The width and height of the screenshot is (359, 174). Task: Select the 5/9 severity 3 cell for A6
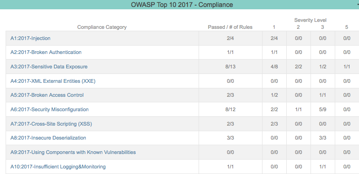tap(322, 109)
